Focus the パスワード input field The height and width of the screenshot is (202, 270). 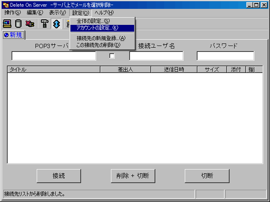(x=225, y=56)
